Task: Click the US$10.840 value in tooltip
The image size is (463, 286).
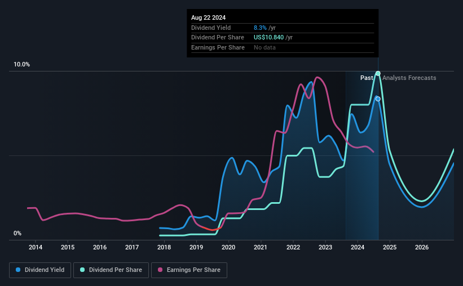Action: click(x=268, y=38)
